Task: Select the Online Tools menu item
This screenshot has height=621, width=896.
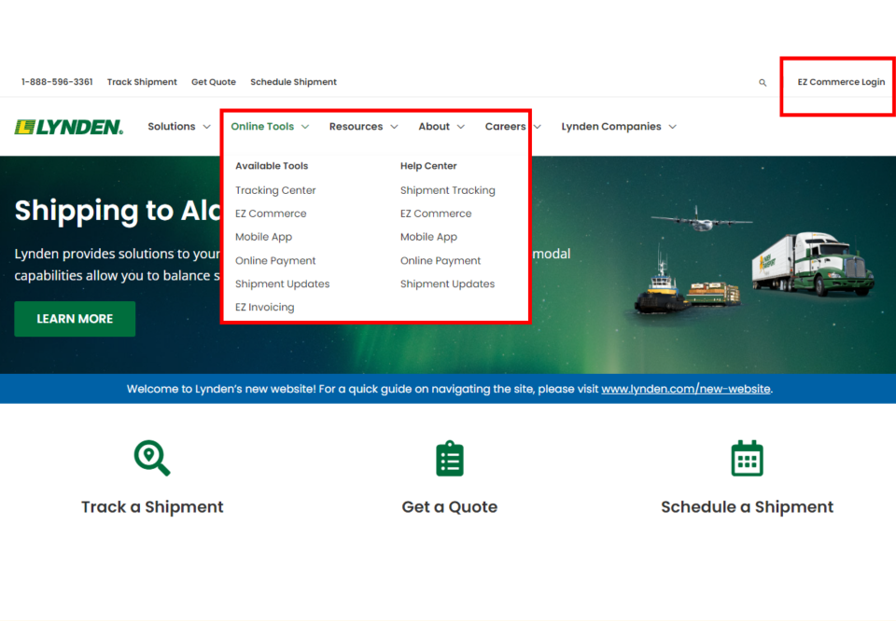Action: [262, 127]
